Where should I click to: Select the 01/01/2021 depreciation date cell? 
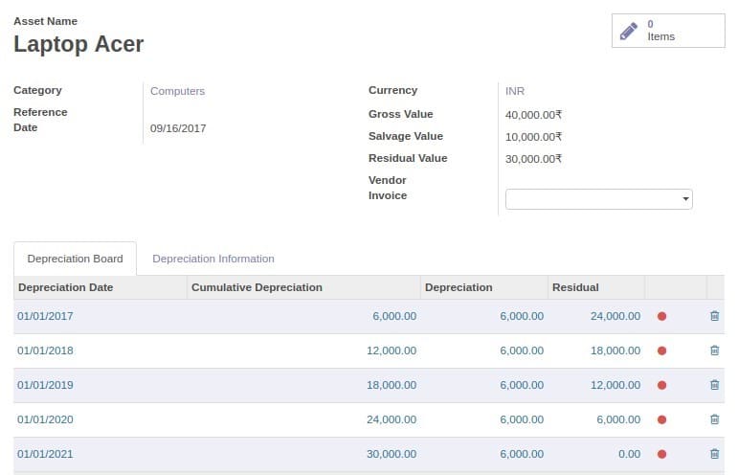(x=45, y=454)
